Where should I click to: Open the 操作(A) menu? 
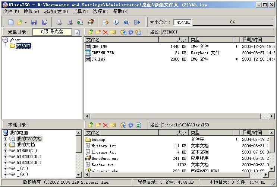pos(31,12)
